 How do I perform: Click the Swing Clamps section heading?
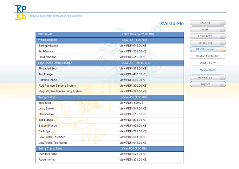click(x=47, y=97)
